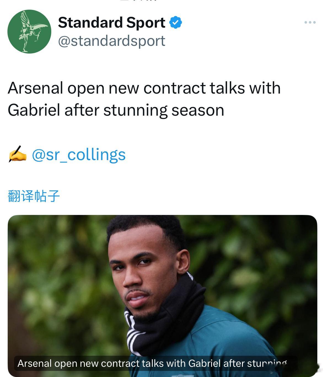Open the Gabriel article photo card
This screenshot has height=377, width=325.
(x=162, y=296)
